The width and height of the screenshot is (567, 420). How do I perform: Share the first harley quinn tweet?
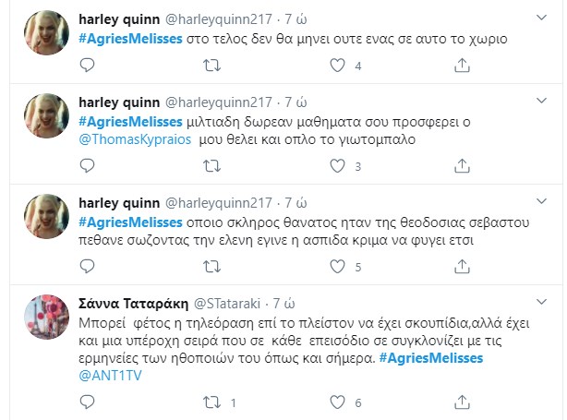tap(463, 65)
